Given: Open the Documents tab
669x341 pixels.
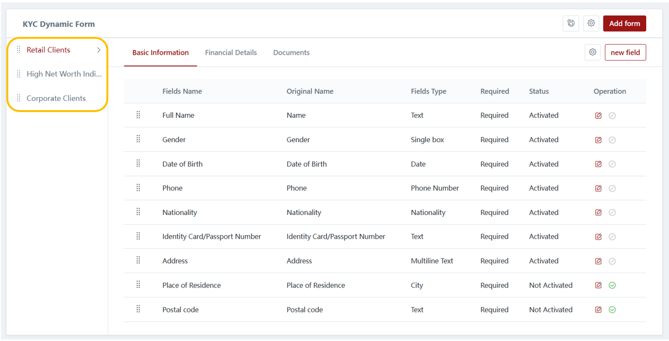Looking at the screenshot, I should click(291, 52).
